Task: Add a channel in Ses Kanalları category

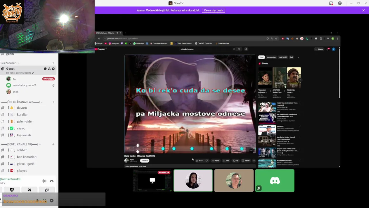Action: 53,63
